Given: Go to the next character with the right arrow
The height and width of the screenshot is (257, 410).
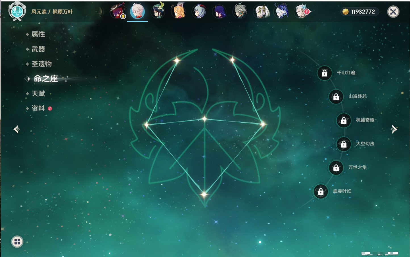Looking at the screenshot, I should [394, 129].
